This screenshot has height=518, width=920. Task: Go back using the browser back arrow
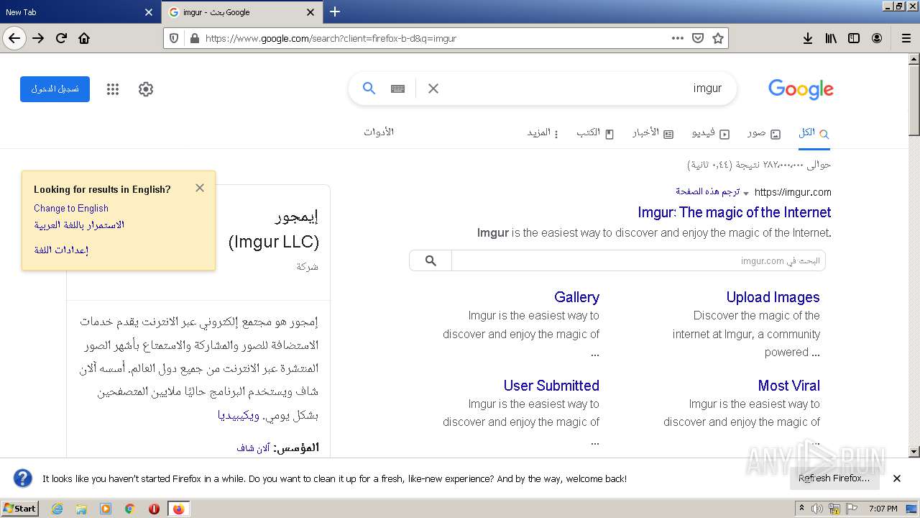coord(14,38)
